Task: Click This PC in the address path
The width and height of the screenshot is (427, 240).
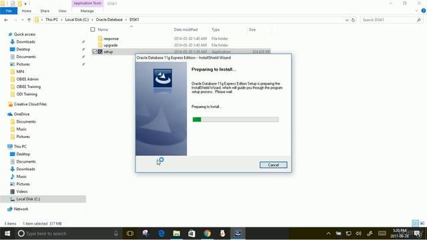Action: pyautogui.click(x=52, y=19)
